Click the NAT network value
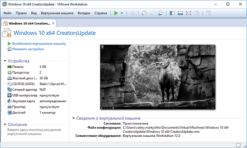Viewport: 247px width, 148px height. (43, 90)
